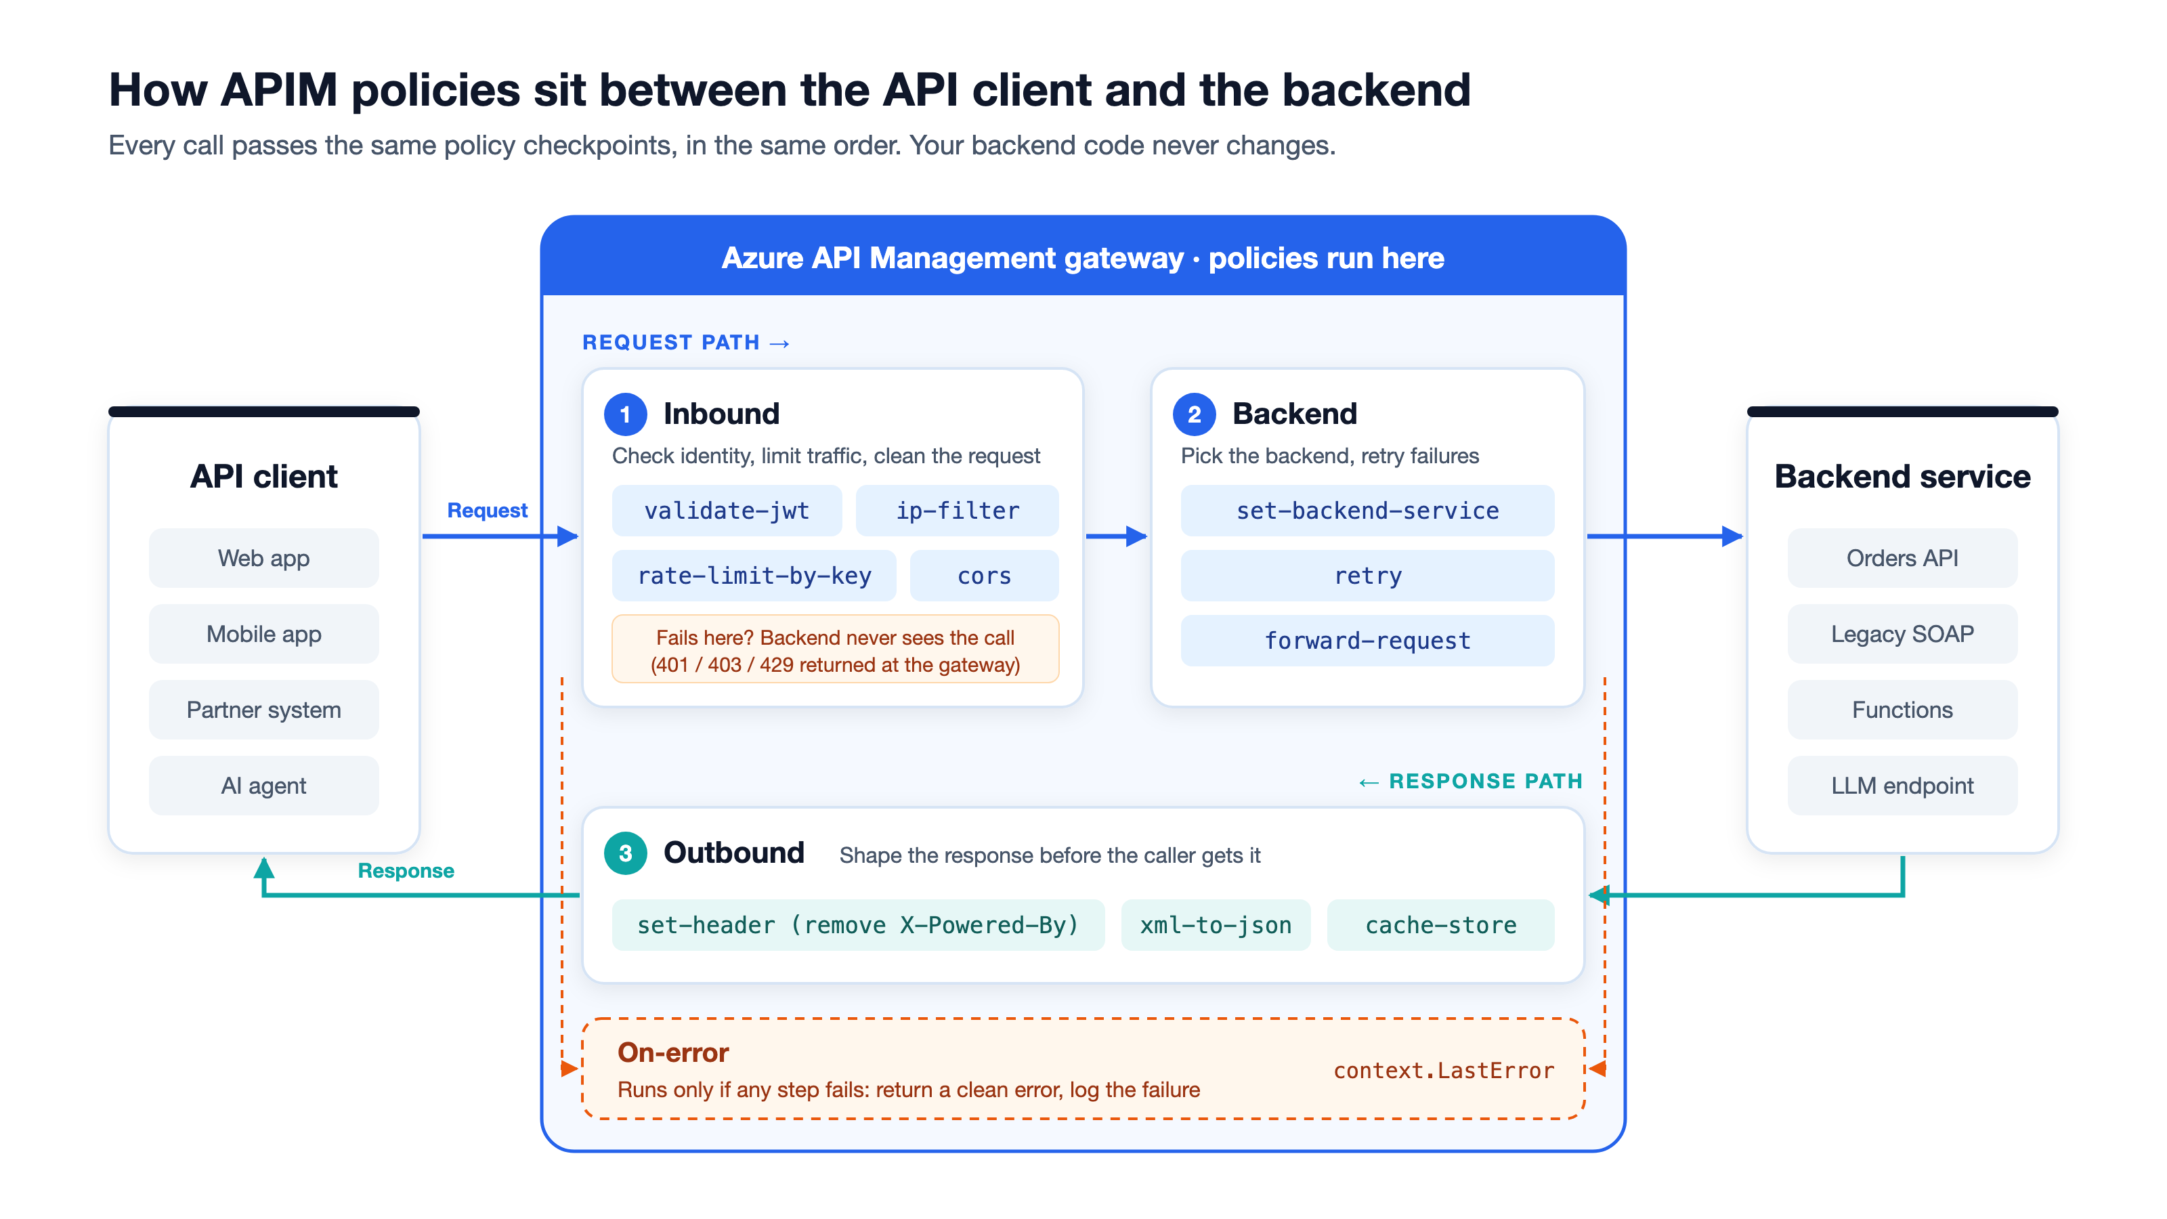
Task: Click 'Runs only if any step fails' text
Action: [909, 1090]
